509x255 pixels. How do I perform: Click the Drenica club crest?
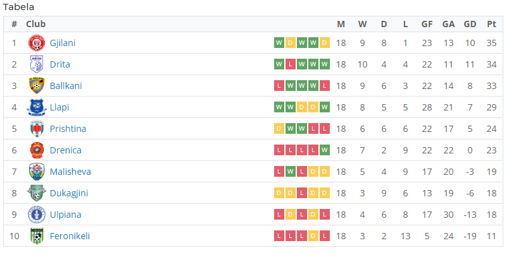(x=37, y=150)
